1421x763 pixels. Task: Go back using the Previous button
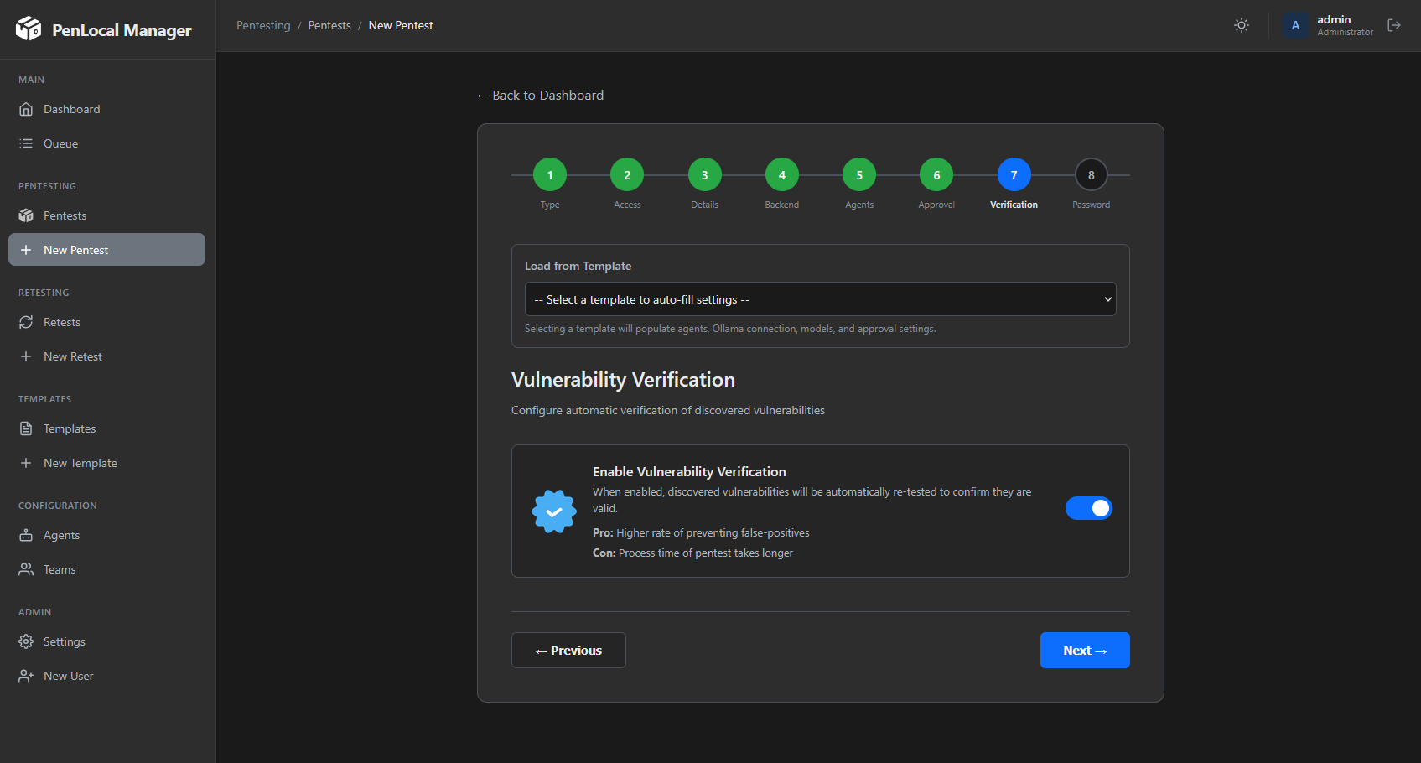point(568,650)
